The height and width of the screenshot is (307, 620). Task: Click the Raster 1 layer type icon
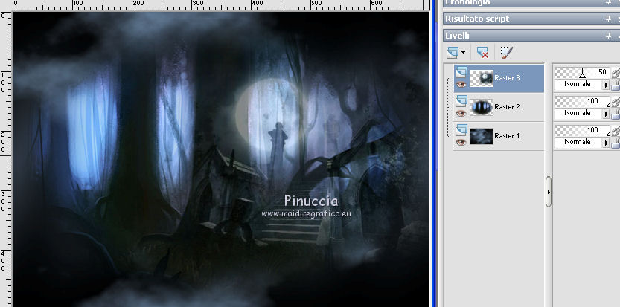pyautogui.click(x=461, y=130)
